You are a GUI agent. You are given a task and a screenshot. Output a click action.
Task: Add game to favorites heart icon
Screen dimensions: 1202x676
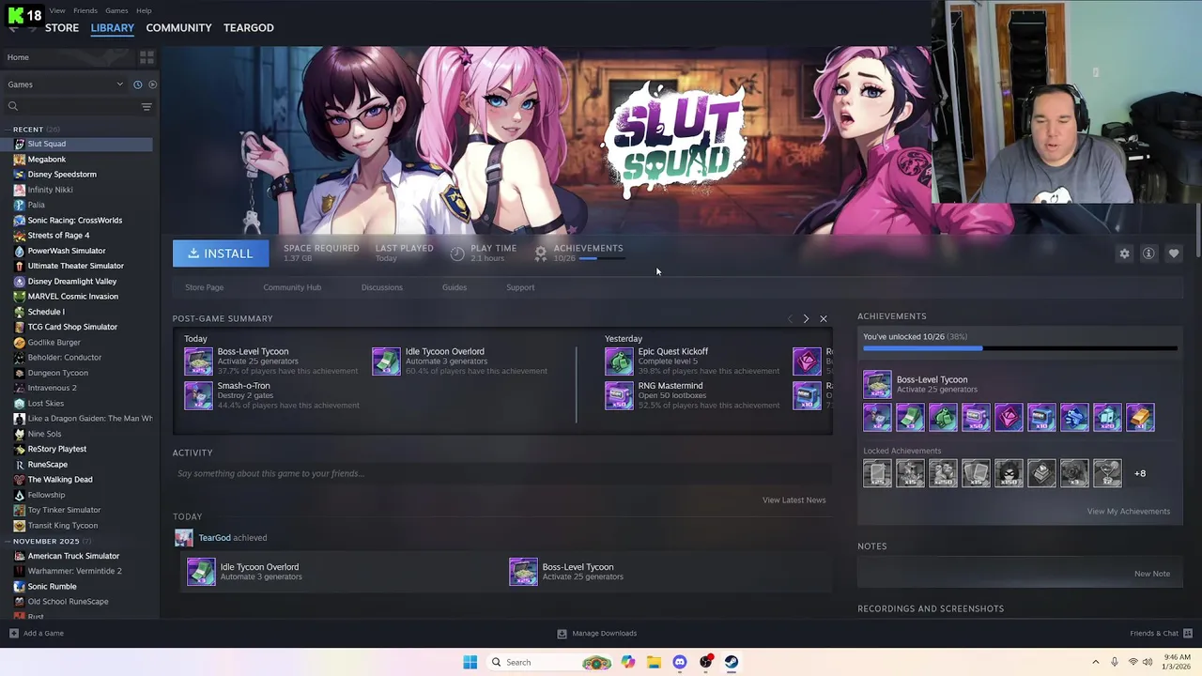click(1174, 253)
